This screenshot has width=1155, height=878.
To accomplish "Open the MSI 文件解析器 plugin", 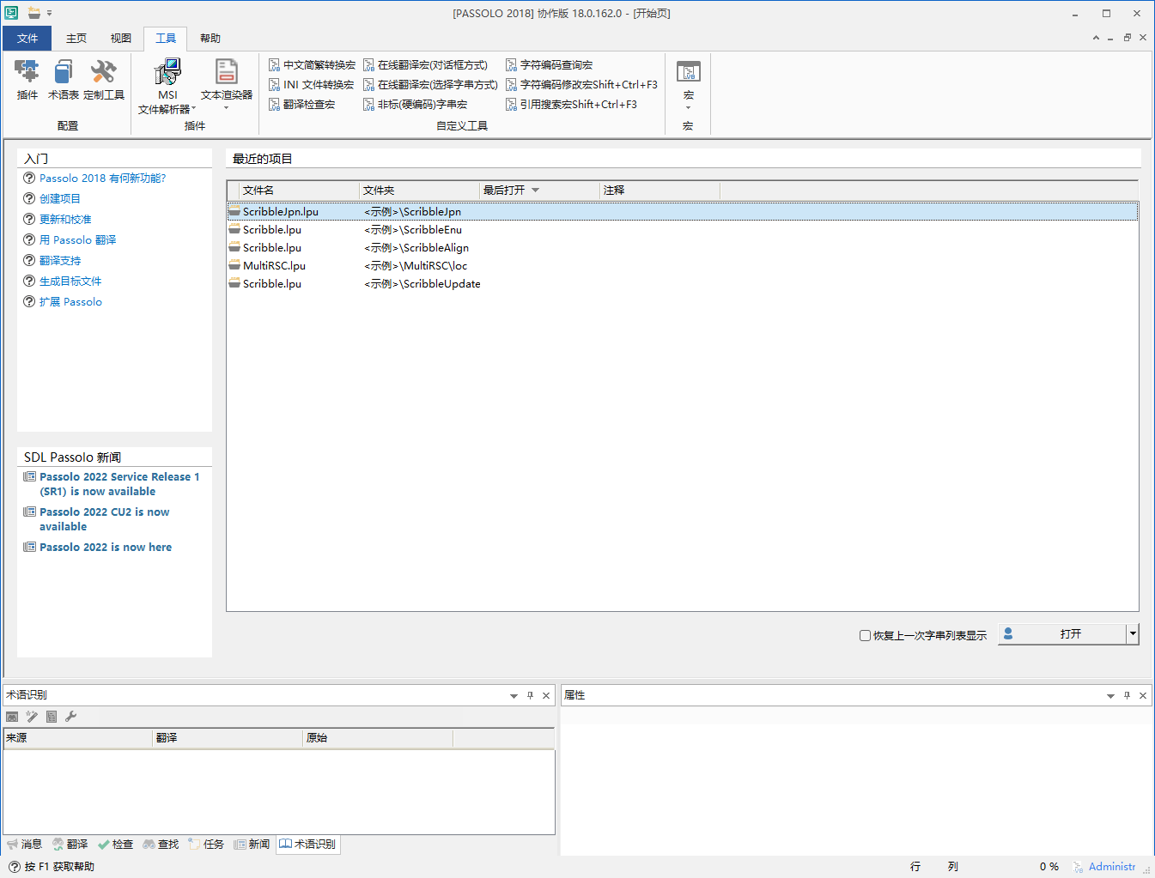I will point(167,87).
